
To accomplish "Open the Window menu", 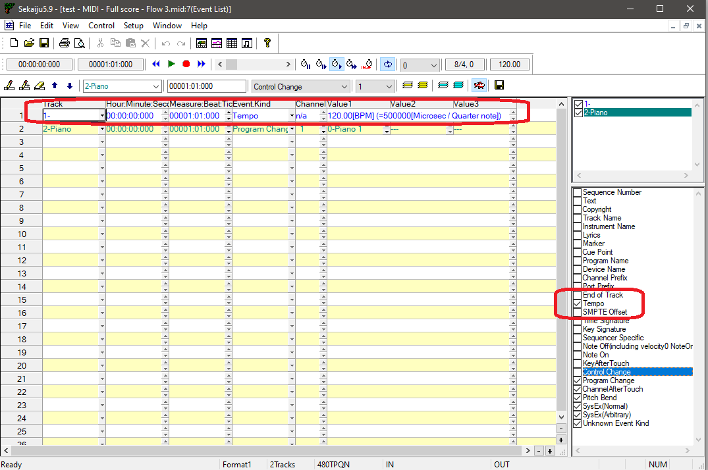I will pos(167,26).
